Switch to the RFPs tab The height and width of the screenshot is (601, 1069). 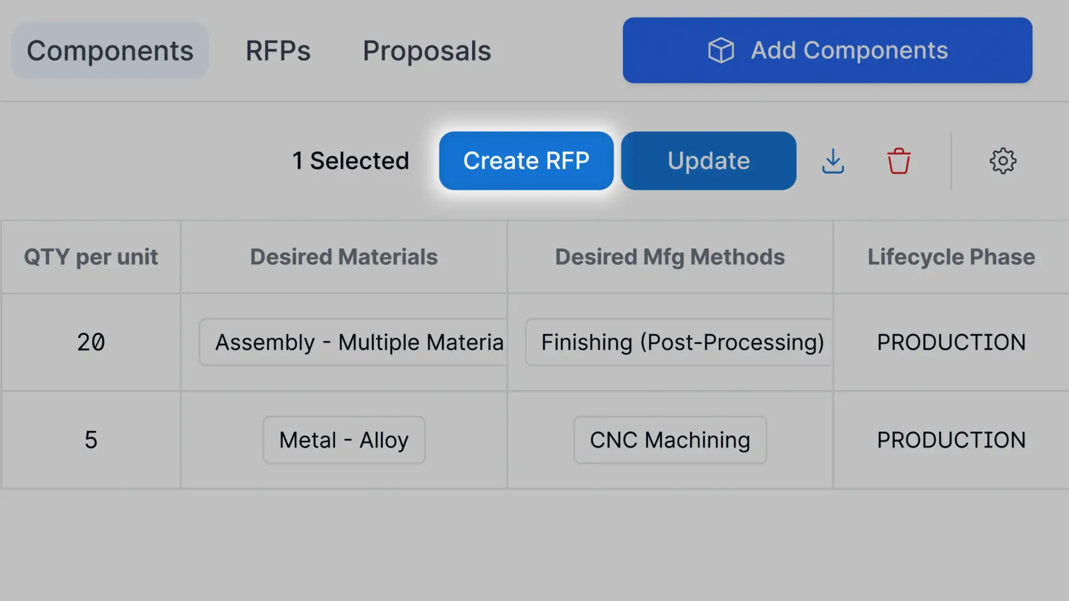(x=277, y=50)
